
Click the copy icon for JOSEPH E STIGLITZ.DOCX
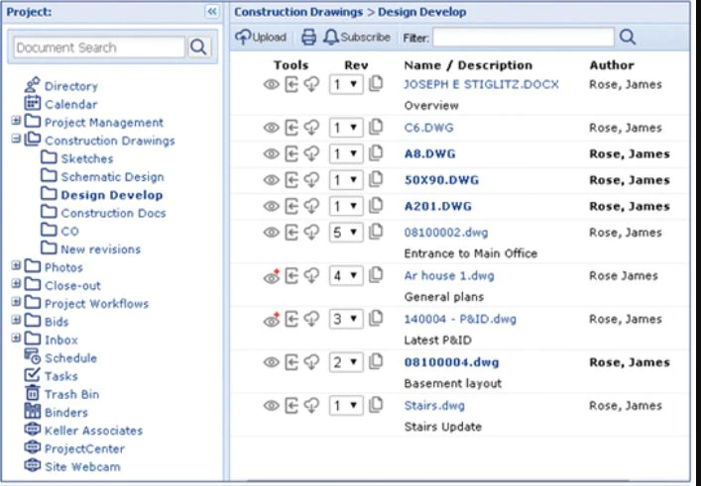376,83
